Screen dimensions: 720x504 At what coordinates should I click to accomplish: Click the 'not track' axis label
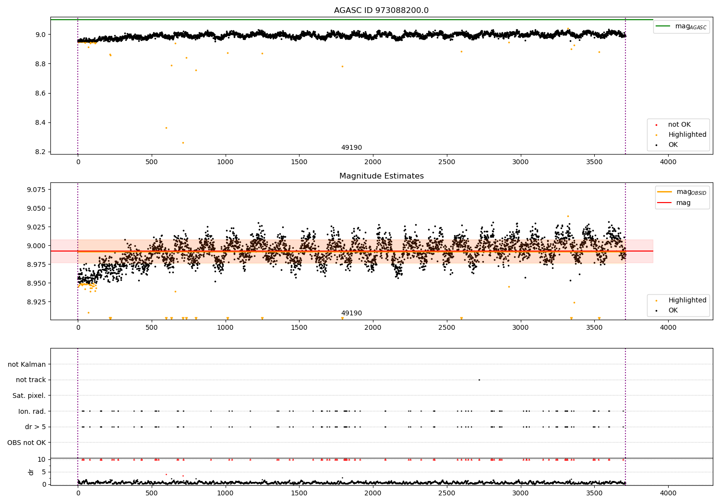pos(31,380)
